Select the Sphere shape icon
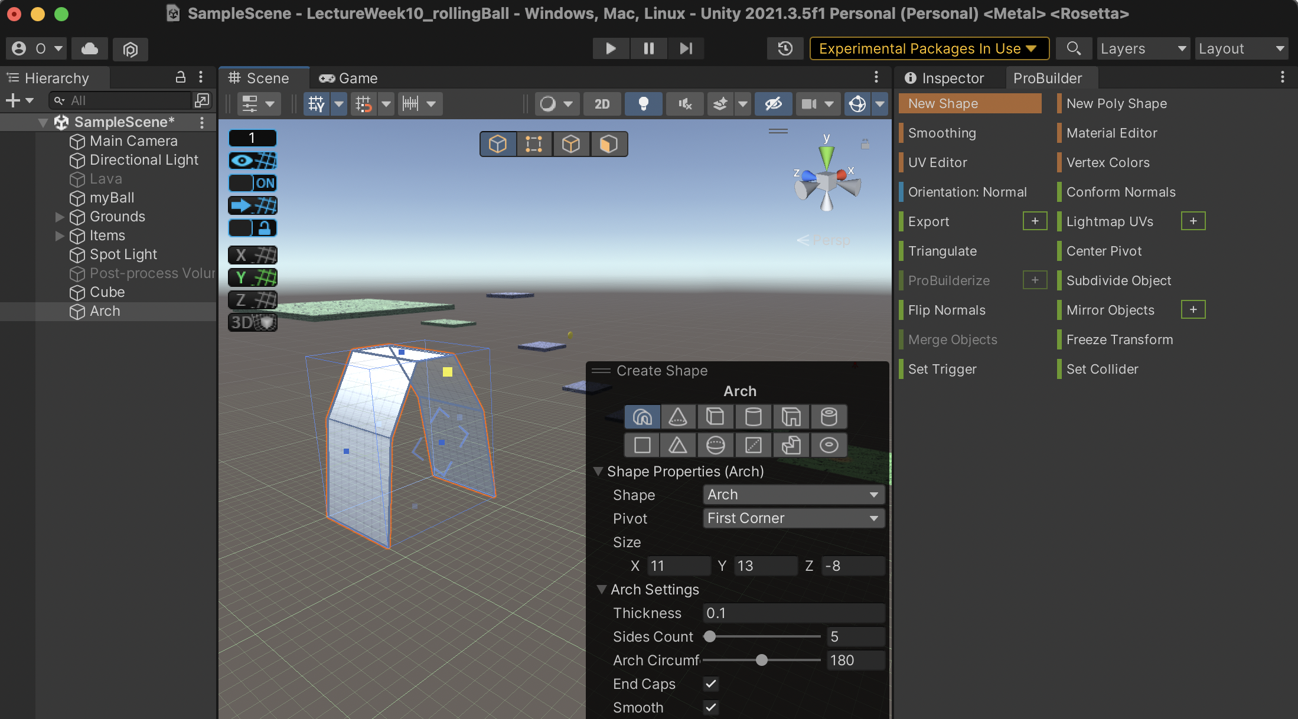1298x719 pixels. 715,445
